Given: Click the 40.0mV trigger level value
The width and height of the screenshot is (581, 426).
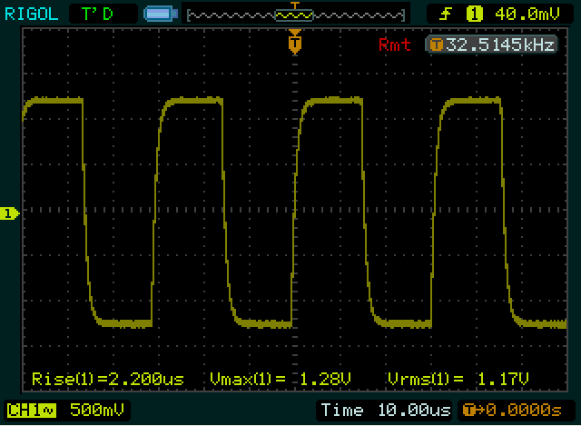Looking at the screenshot, I should pyautogui.click(x=527, y=15).
